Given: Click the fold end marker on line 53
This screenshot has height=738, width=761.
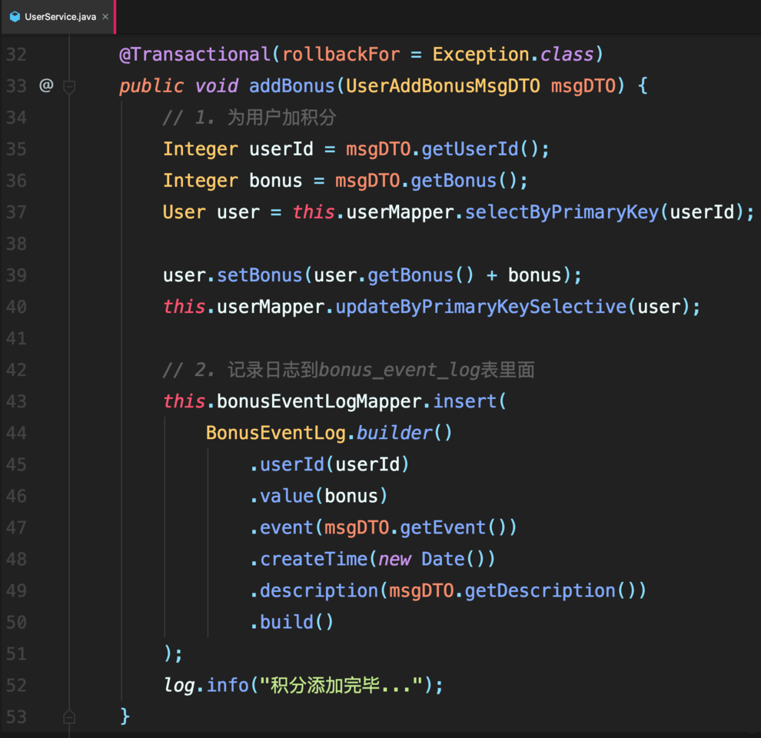Looking at the screenshot, I should 69,716.
